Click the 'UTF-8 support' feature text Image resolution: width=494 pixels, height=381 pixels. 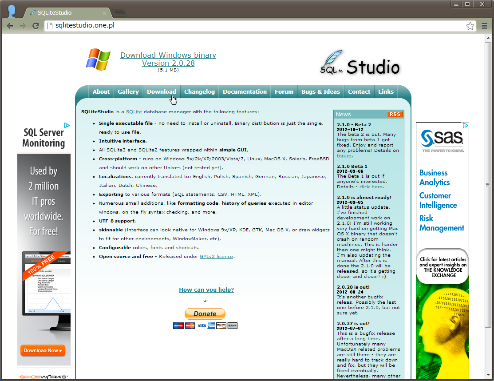117,221
